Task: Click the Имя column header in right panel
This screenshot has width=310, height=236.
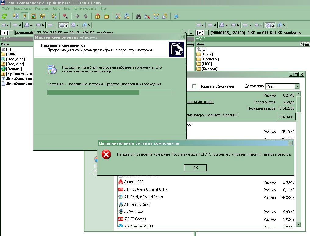Action: (248, 44)
